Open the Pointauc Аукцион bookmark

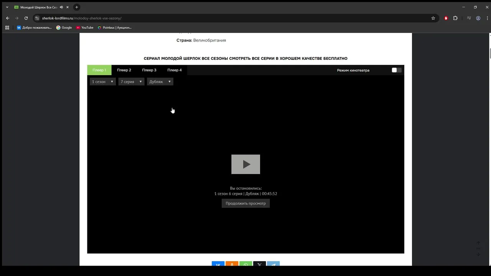pyautogui.click(x=115, y=28)
